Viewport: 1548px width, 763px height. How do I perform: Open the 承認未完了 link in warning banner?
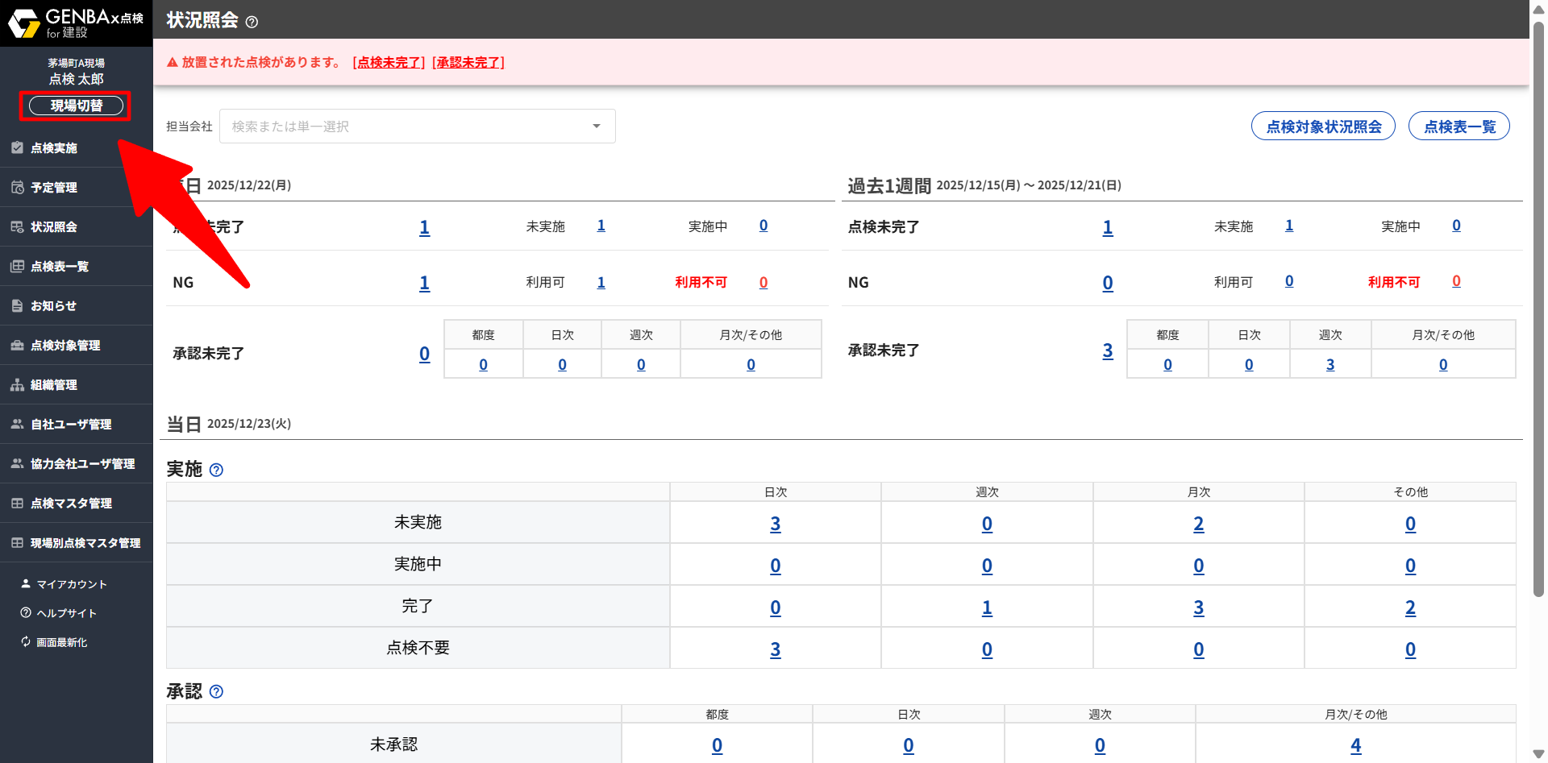[468, 62]
